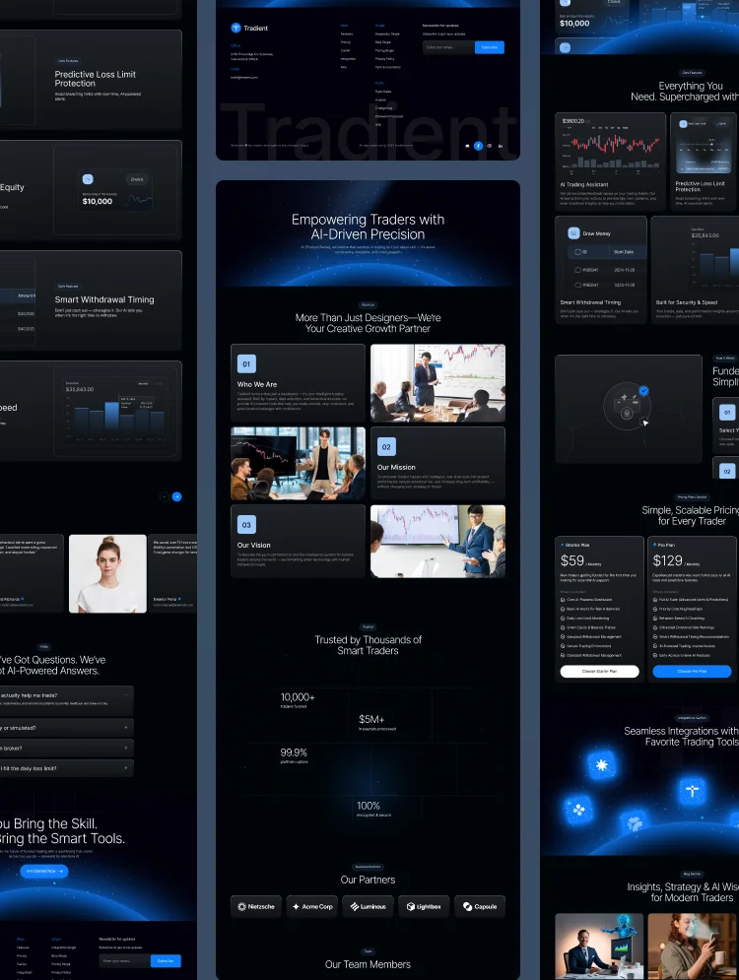Click Subscribe in the bottom-left footer newsletter

[166, 960]
